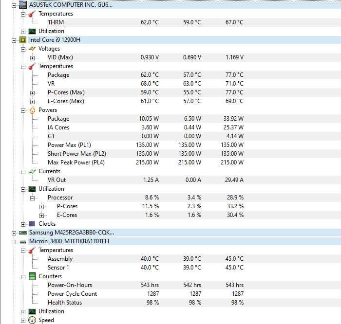Expand the VID (Max) entry
This screenshot has width=341, height=324.
(x=32, y=58)
